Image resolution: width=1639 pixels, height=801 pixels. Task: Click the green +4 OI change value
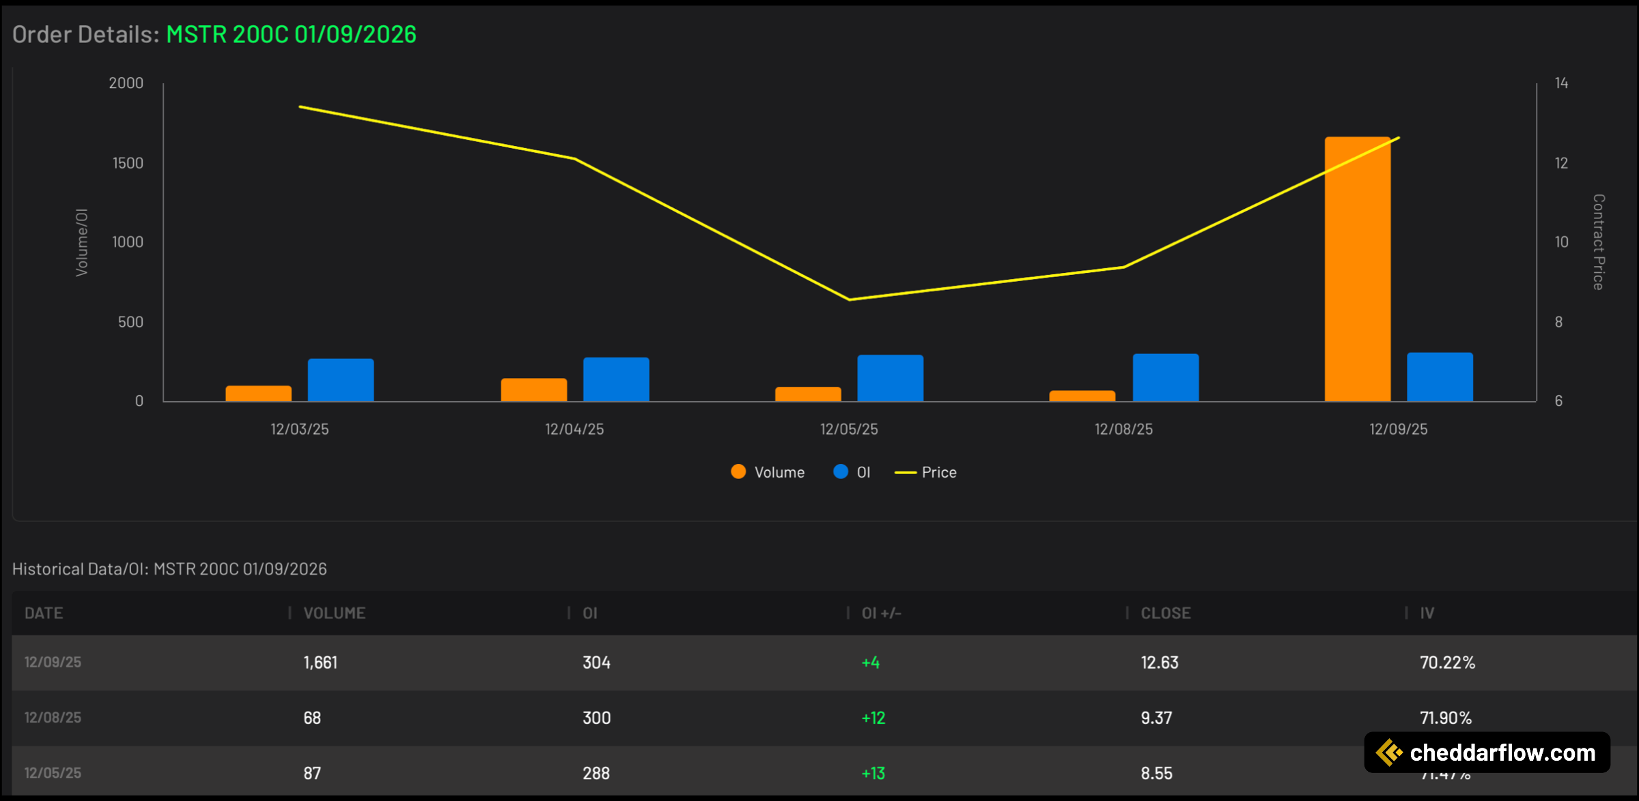click(x=871, y=662)
